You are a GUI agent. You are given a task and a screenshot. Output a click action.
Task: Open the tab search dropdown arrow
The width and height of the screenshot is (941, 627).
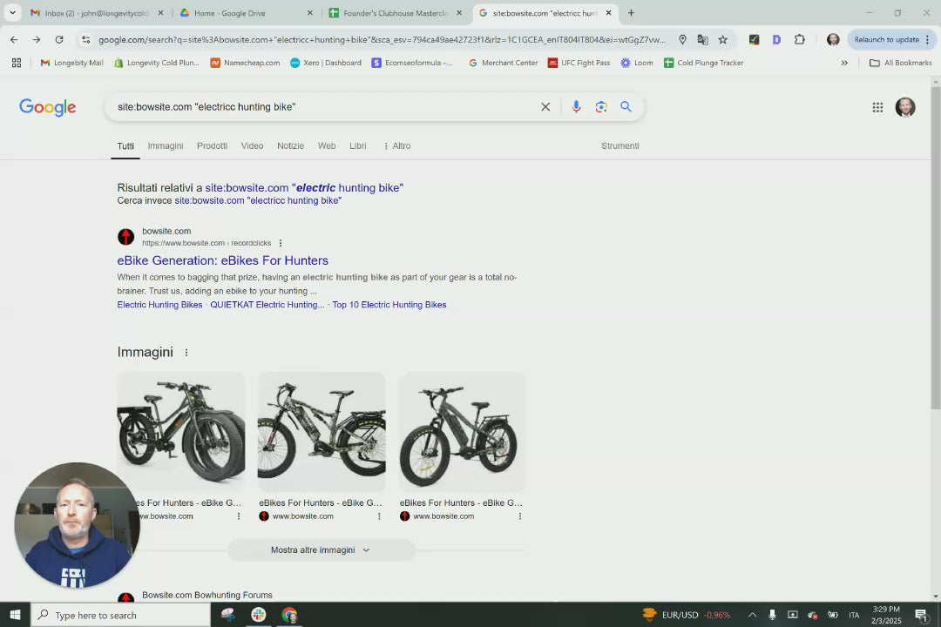pos(12,13)
